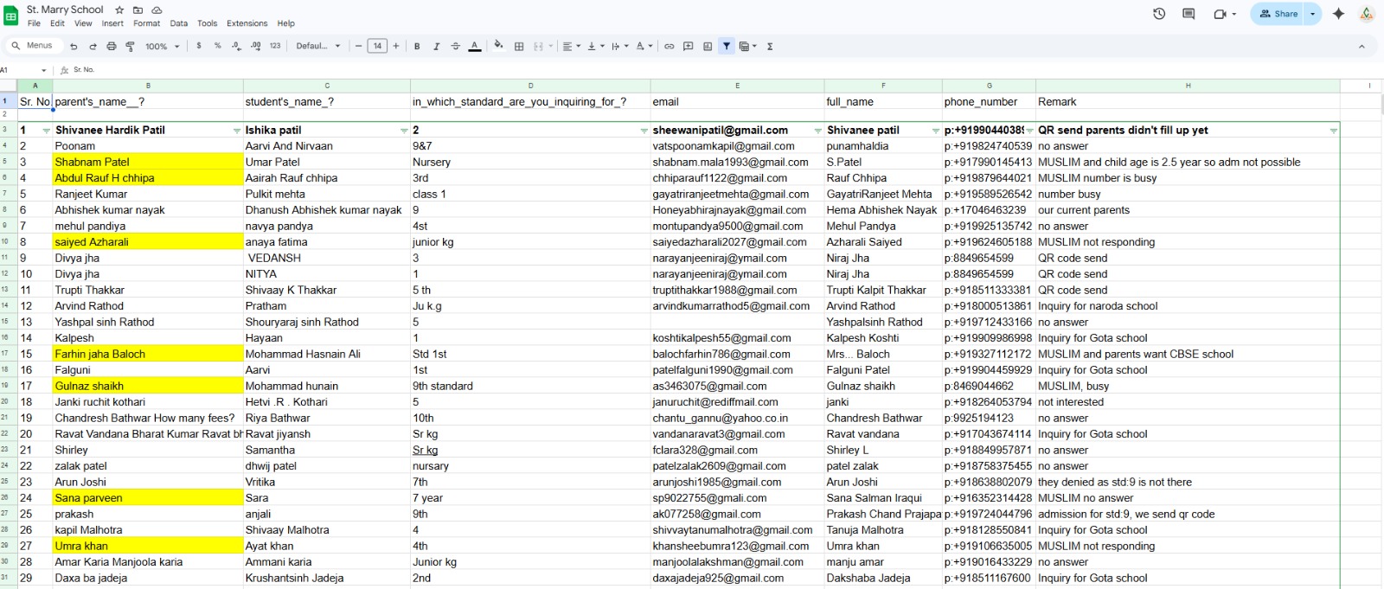Open filter dropdown on email column

(817, 131)
